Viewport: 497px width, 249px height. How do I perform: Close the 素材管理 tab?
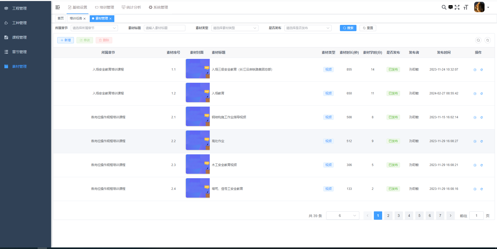tap(110, 19)
